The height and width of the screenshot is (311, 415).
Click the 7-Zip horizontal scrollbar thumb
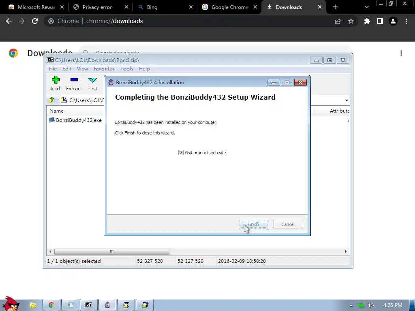click(x=112, y=251)
